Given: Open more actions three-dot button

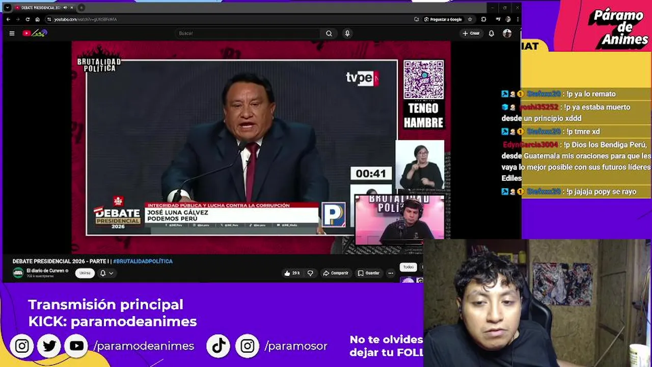Looking at the screenshot, I should click(x=391, y=273).
